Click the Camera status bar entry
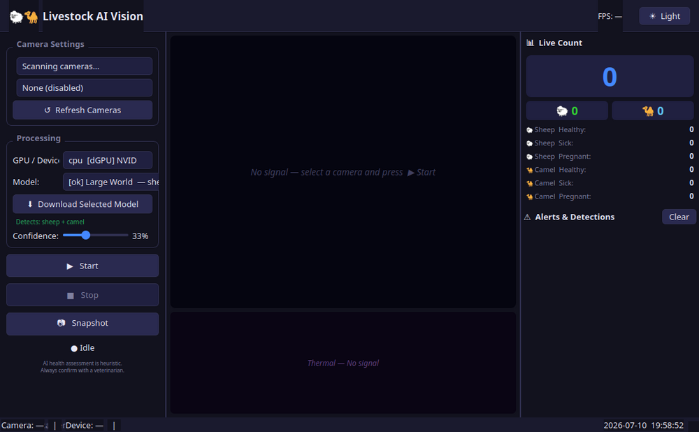Viewport: 699px width, 432px height. point(24,425)
